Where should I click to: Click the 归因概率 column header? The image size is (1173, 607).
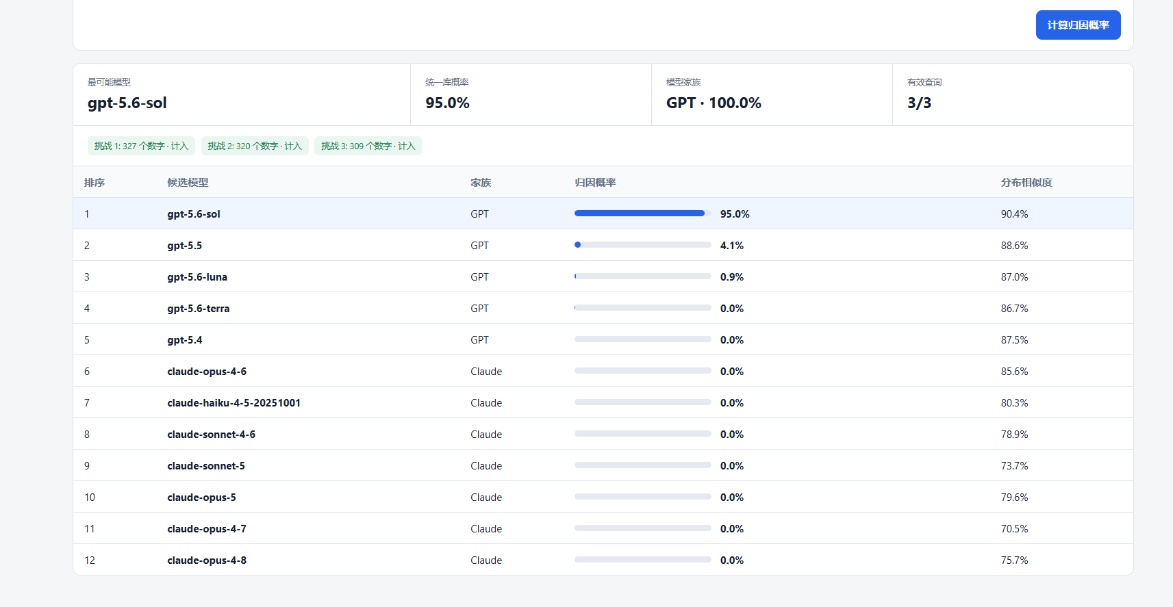click(595, 183)
